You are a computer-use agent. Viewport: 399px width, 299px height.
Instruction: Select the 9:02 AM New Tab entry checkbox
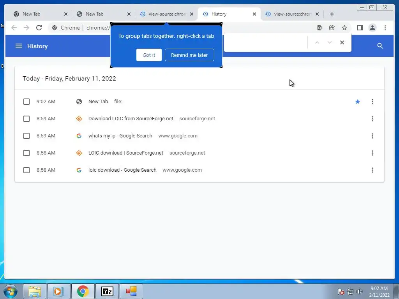click(26, 102)
